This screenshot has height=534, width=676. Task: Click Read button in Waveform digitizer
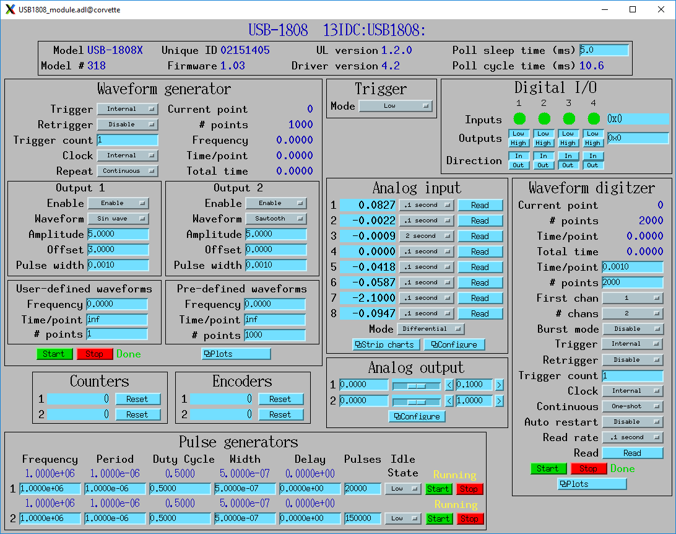click(633, 453)
